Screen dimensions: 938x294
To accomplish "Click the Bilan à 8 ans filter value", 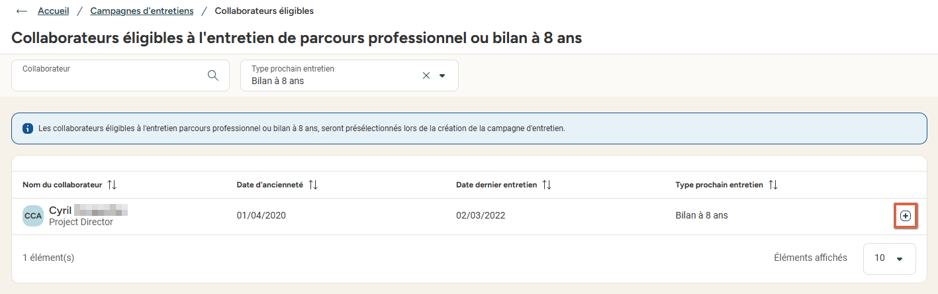I will 277,81.
